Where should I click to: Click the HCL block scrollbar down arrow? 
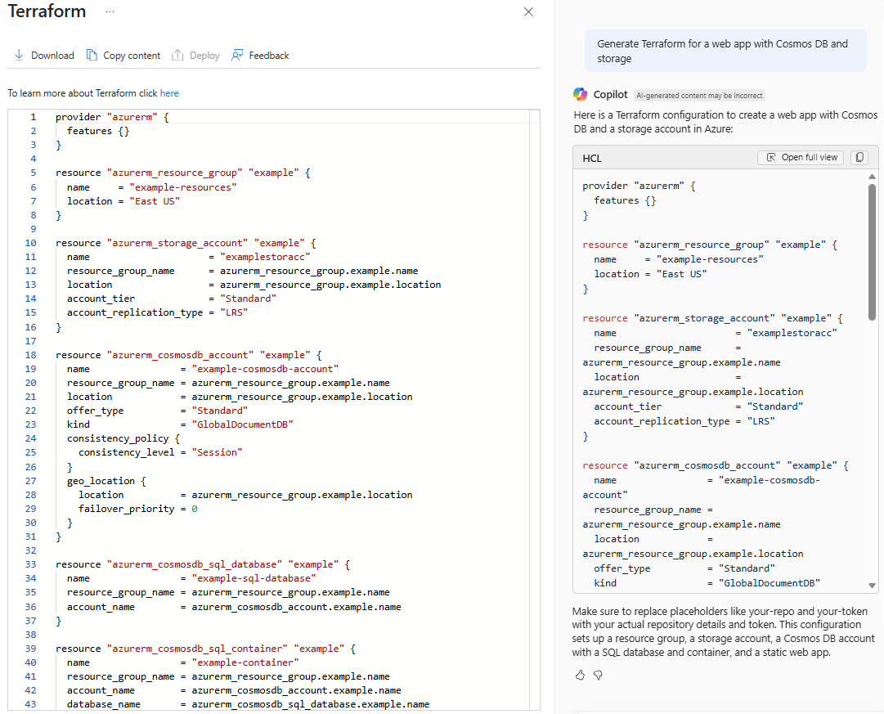tap(873, 585)
